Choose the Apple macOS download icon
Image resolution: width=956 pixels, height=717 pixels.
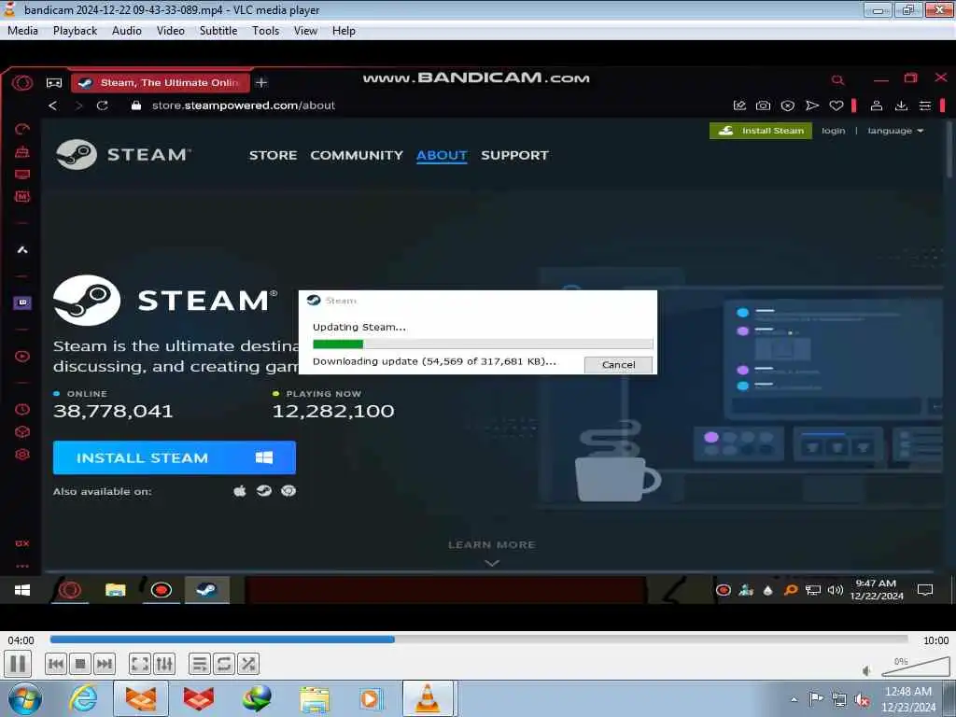pos(240,491)
